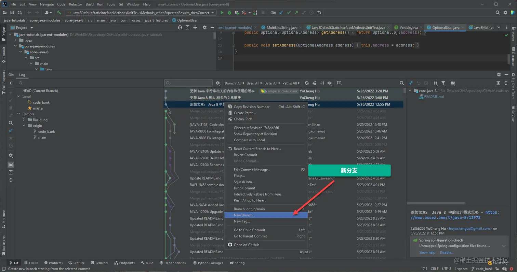Toggle IntelliSort in the Git log toolbar
This screenshot has width=517, height=272.
[x=322, y=83]
